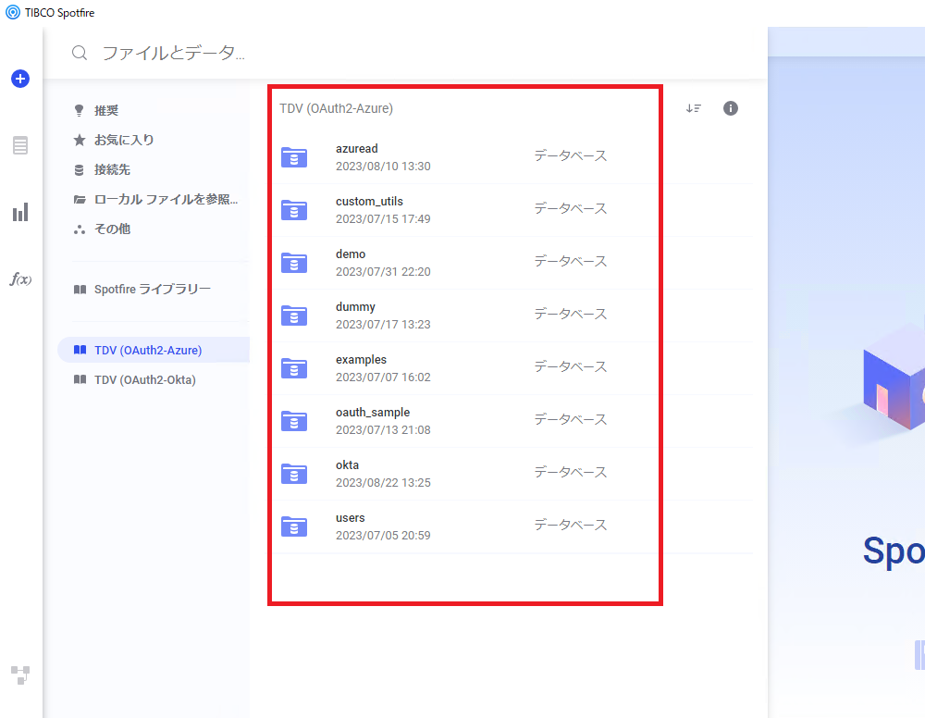
Task: Open the data table panel icon
Action: (x=20, y=145)
